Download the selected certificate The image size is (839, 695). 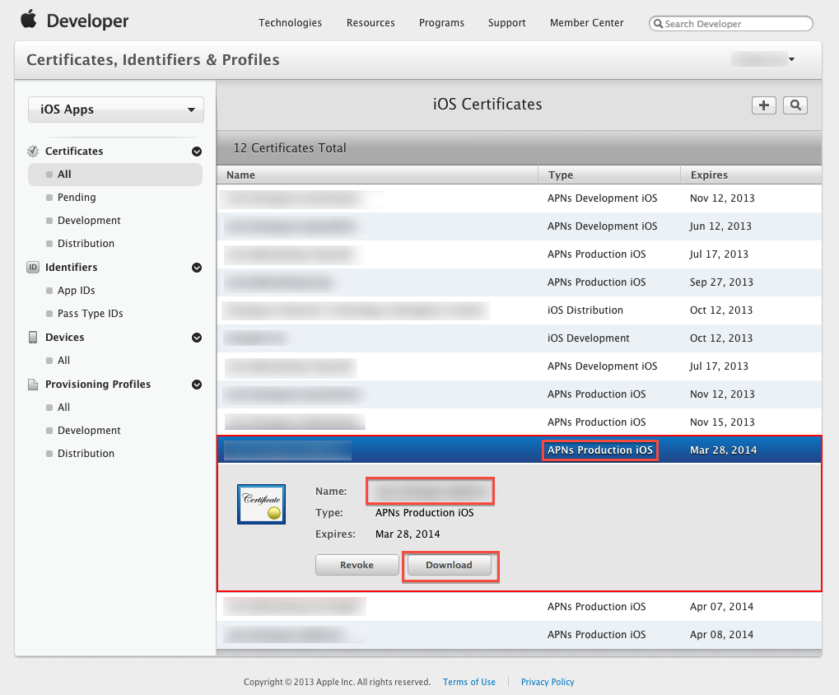[x=450, y=565]
